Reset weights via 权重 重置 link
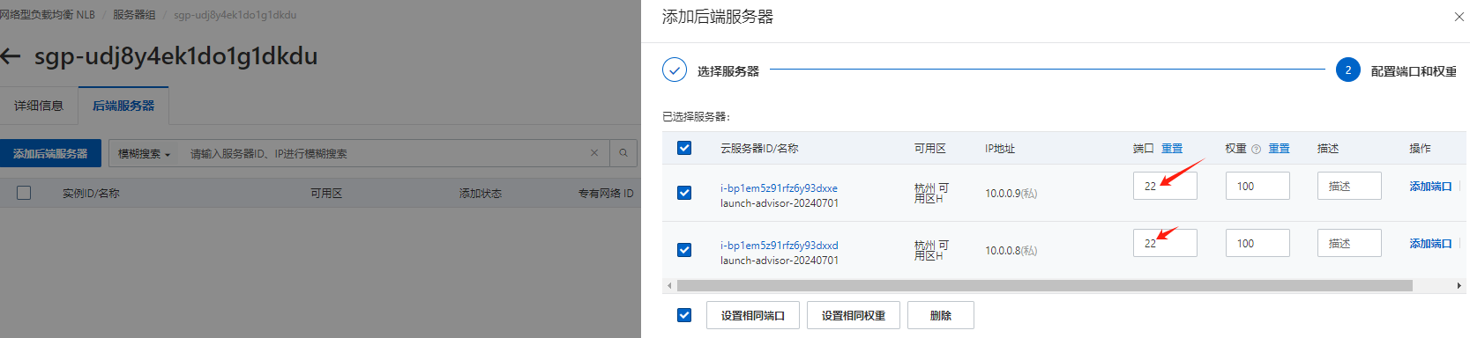The height and width of the screenshot is (338, 1470). point(1280,149)
